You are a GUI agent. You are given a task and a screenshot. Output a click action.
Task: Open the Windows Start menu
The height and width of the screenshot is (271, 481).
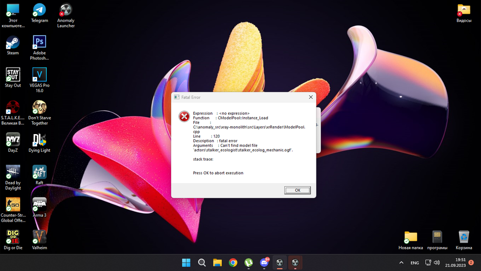point(186,263)
